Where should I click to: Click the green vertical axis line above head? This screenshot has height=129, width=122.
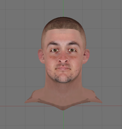click(x=63, y=8)
